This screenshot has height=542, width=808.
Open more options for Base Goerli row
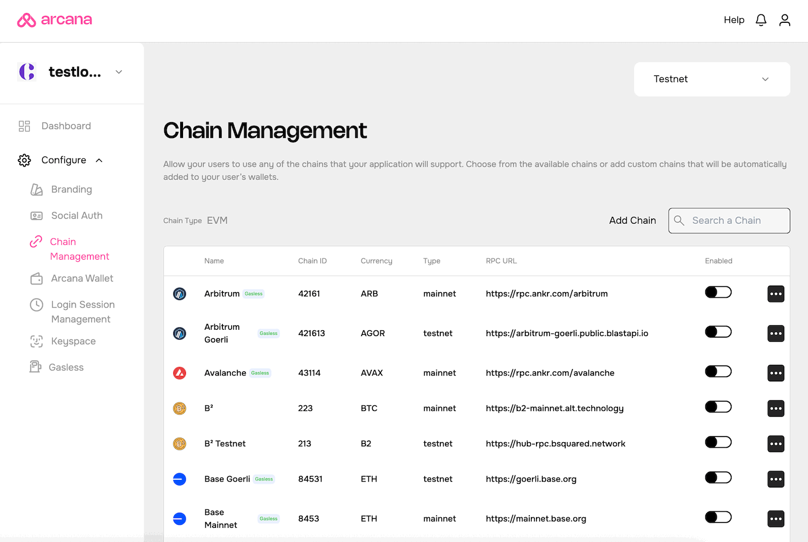[776, 479]
